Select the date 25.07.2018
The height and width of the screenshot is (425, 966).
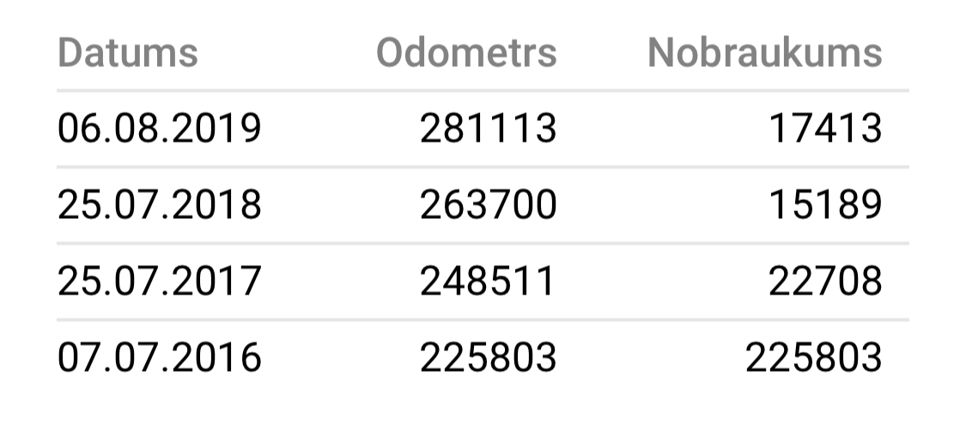(x=159, y=205)
